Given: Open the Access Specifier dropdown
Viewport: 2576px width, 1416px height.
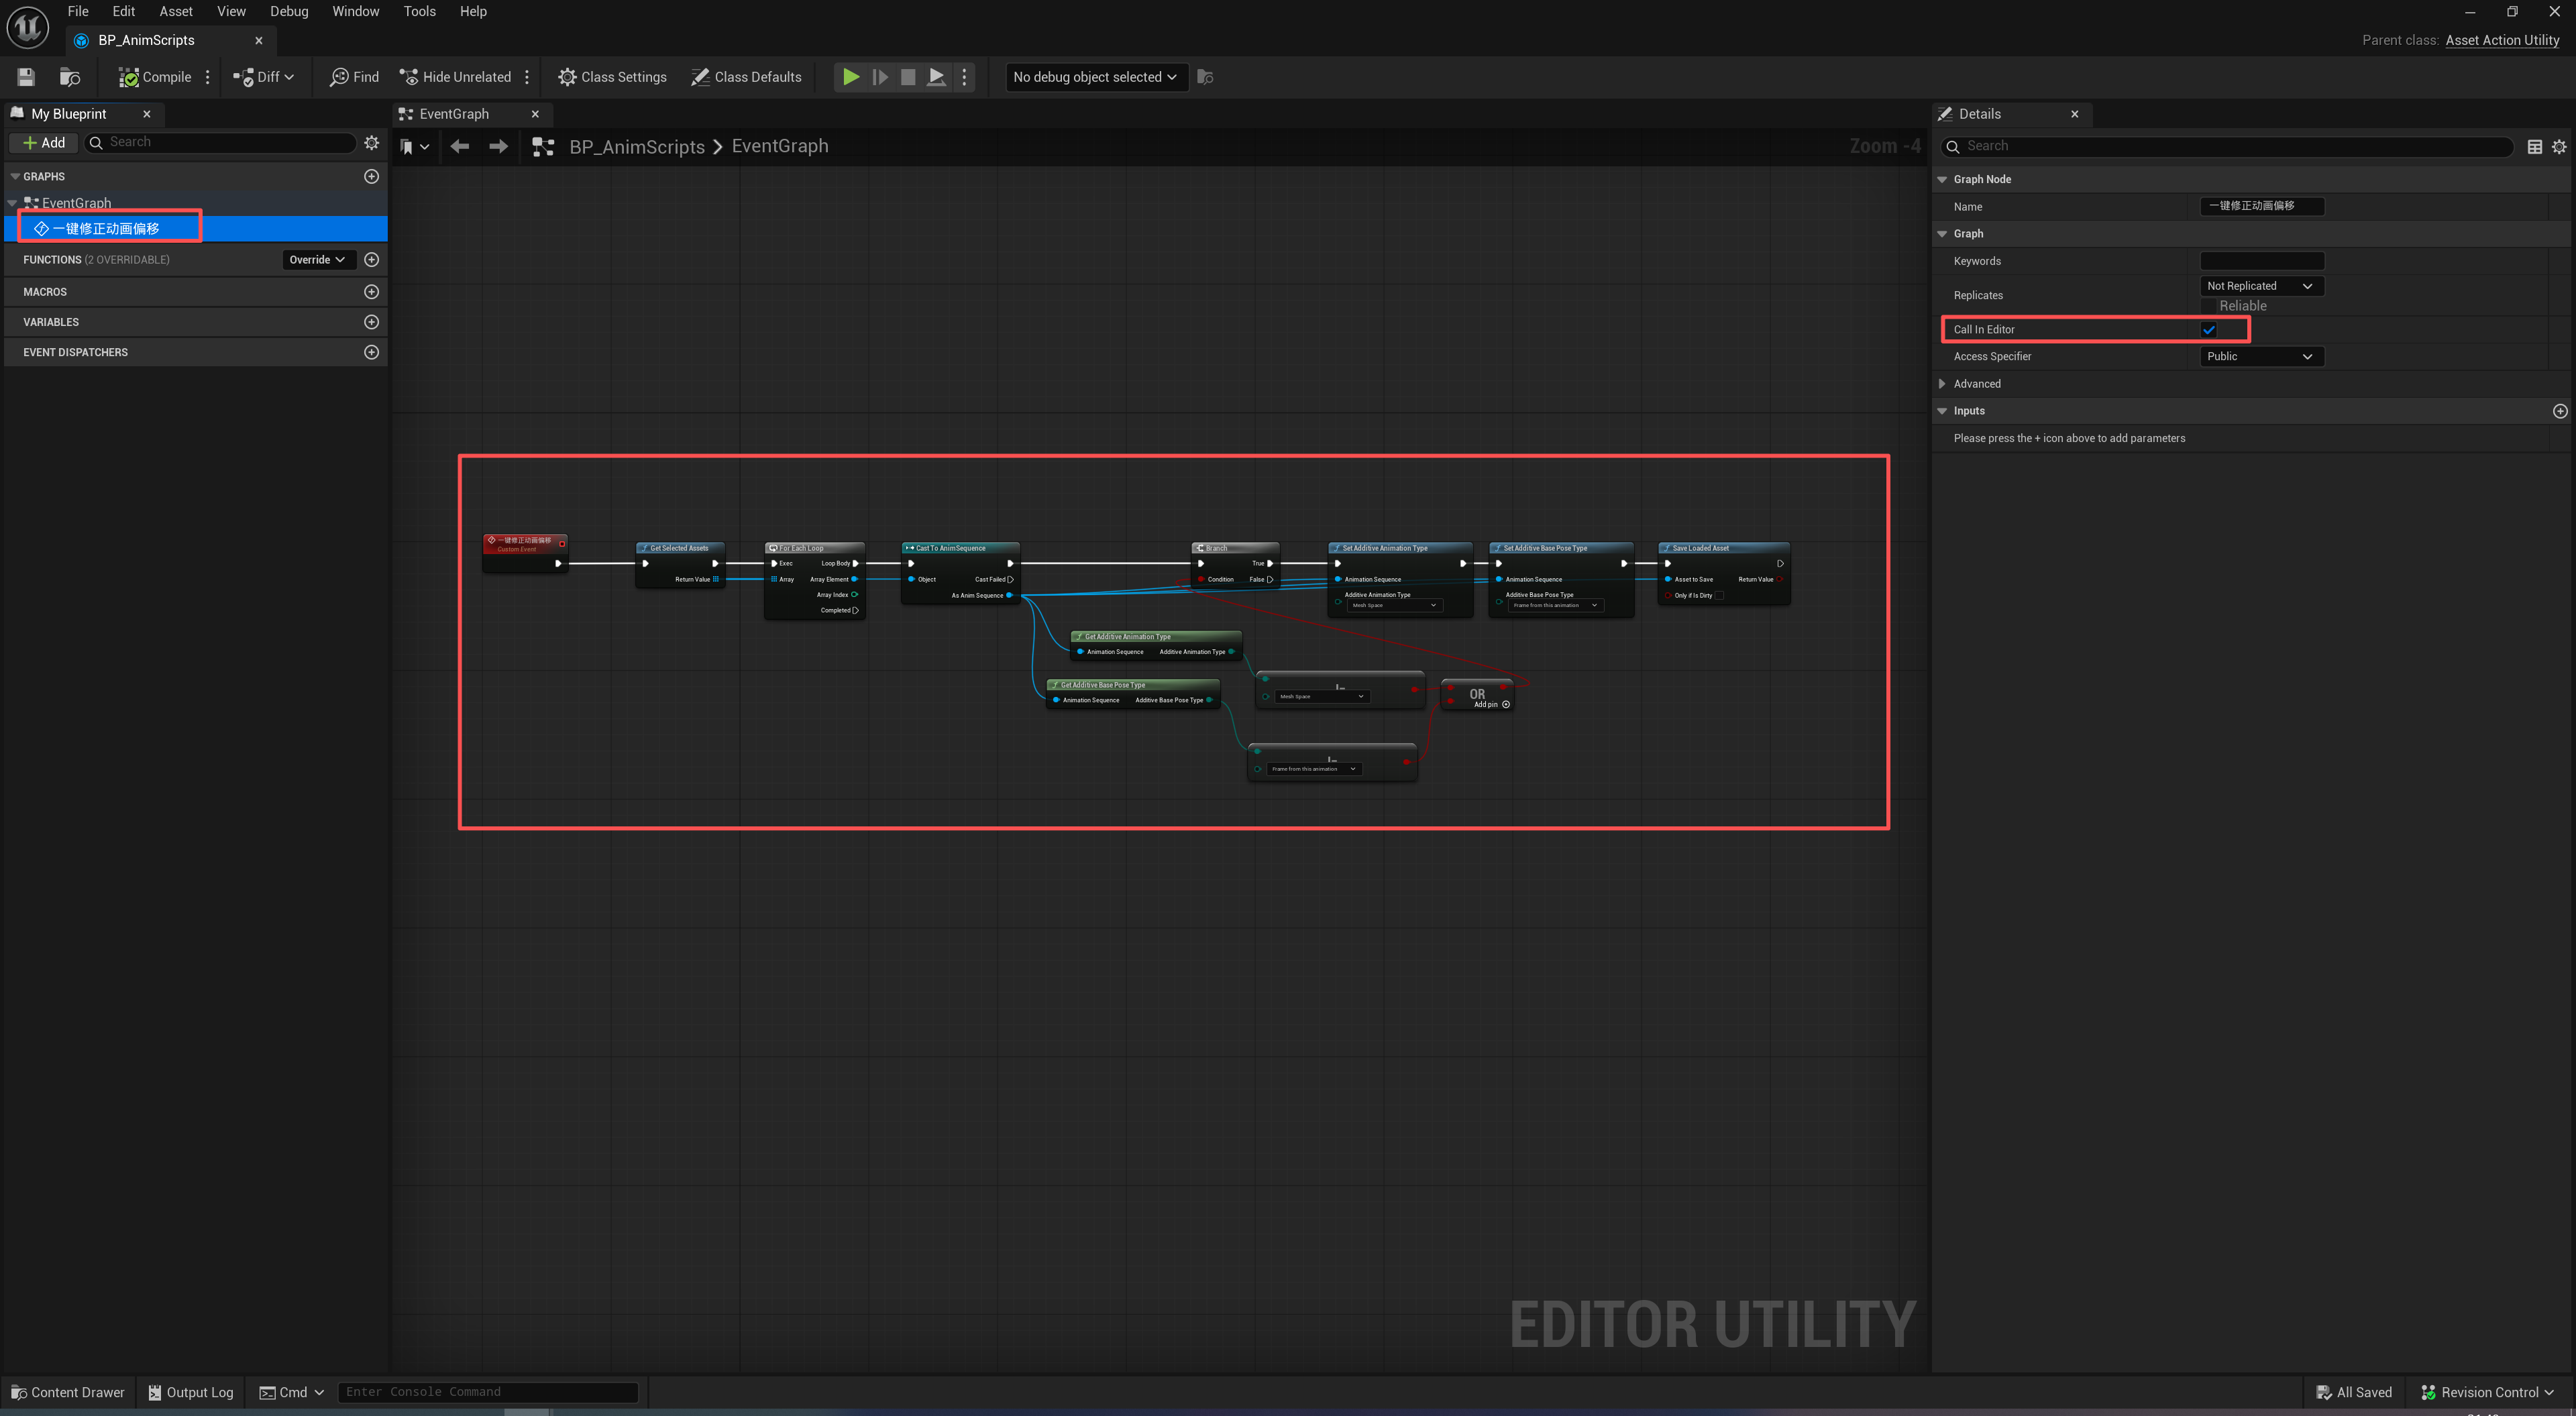Looking at the screenshot, I should click(2260, 356).
